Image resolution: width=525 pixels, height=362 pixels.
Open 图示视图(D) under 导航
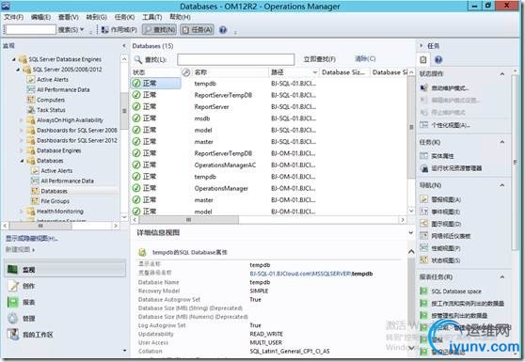pos(440,224)
